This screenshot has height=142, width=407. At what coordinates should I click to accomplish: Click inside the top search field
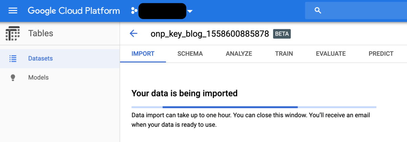363,10
